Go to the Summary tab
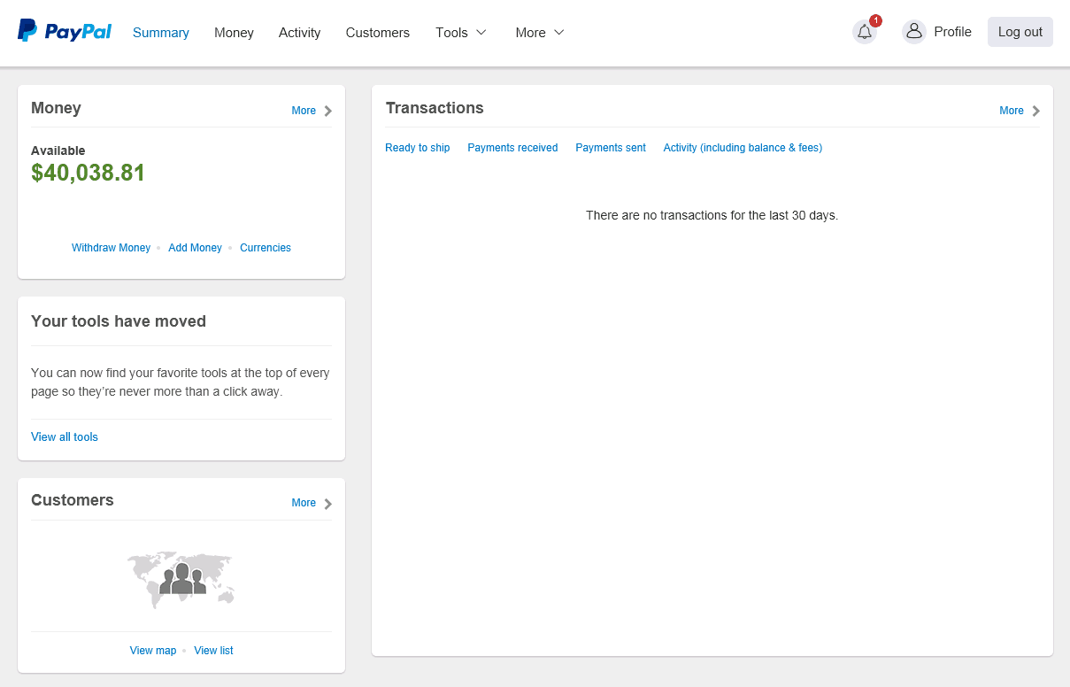 tap(161, 33)
